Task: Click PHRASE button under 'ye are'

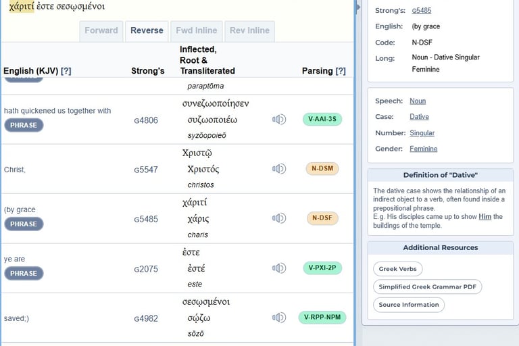Action: (24, 274)
